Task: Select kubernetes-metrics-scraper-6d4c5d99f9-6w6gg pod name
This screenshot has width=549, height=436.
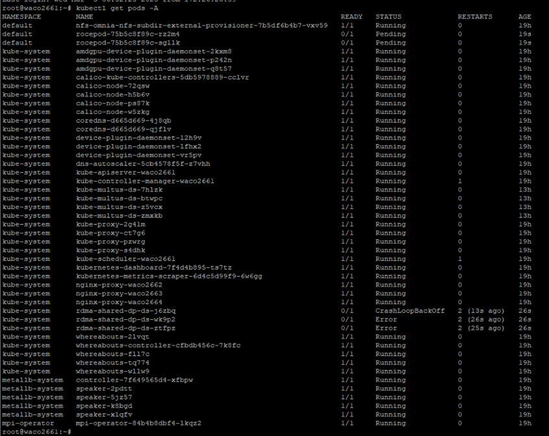Action: point(169,276)
